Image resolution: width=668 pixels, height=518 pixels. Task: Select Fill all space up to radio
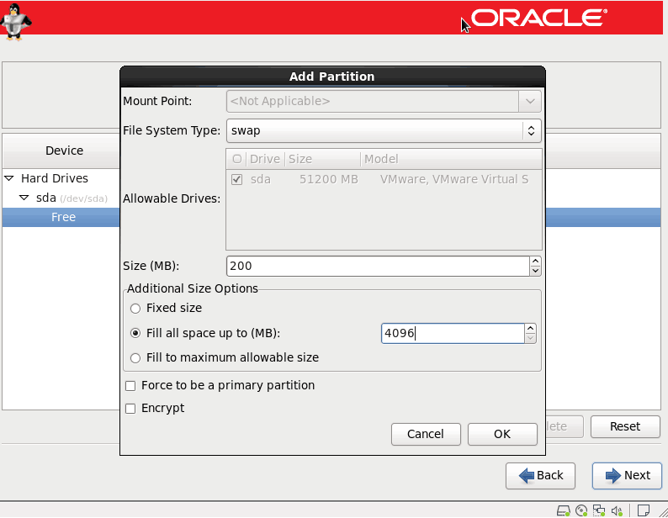(x=135, y=333)
